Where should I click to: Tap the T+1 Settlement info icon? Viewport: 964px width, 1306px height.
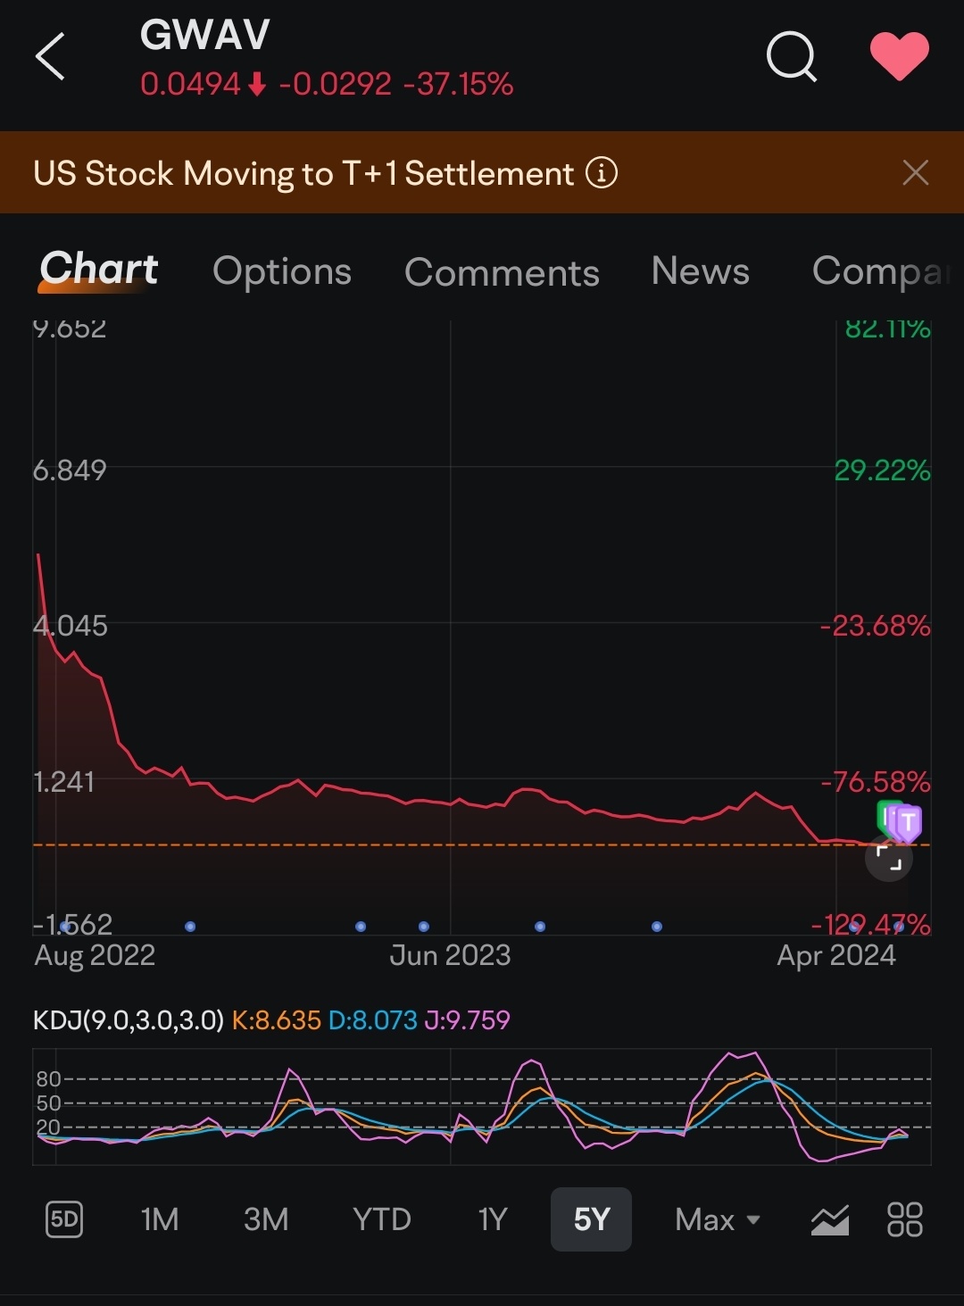(x=602, y=172)
